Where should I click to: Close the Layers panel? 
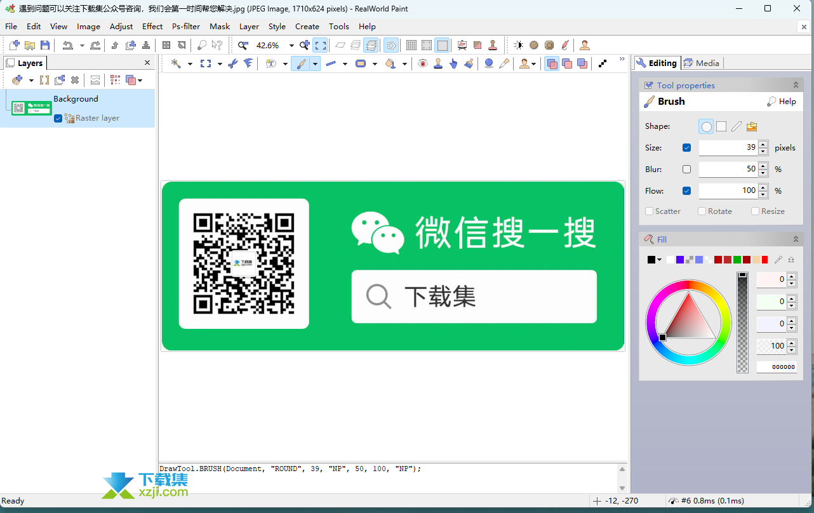coord(147,63)
